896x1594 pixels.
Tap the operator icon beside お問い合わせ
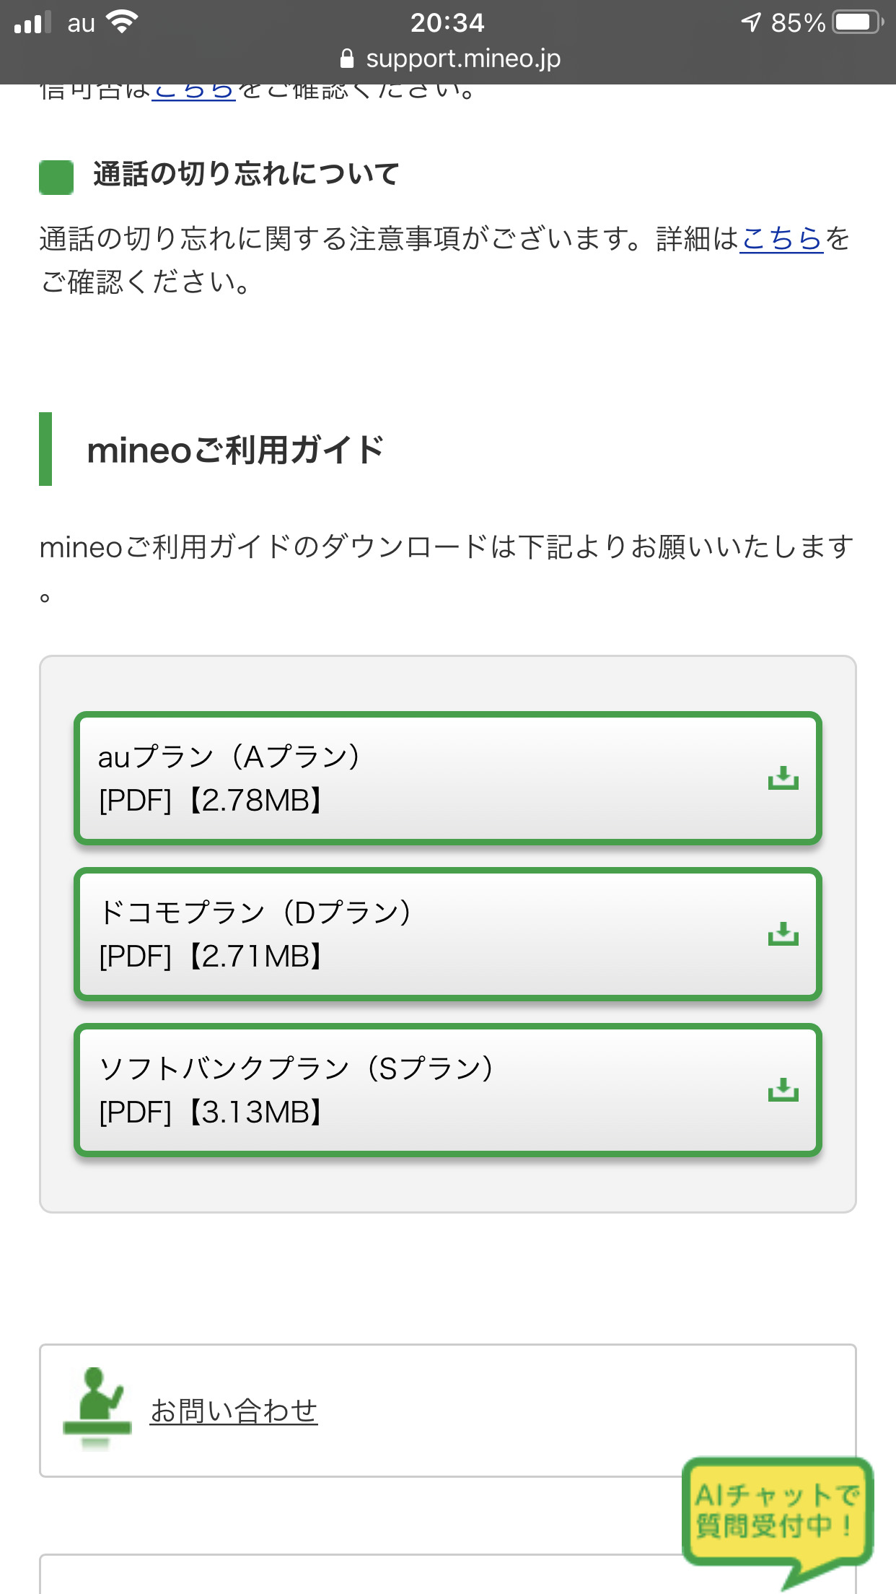(x=97, y=1406)
